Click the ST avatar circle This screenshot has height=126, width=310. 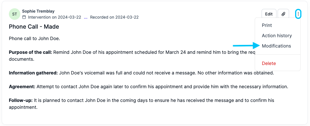point(15,14)
